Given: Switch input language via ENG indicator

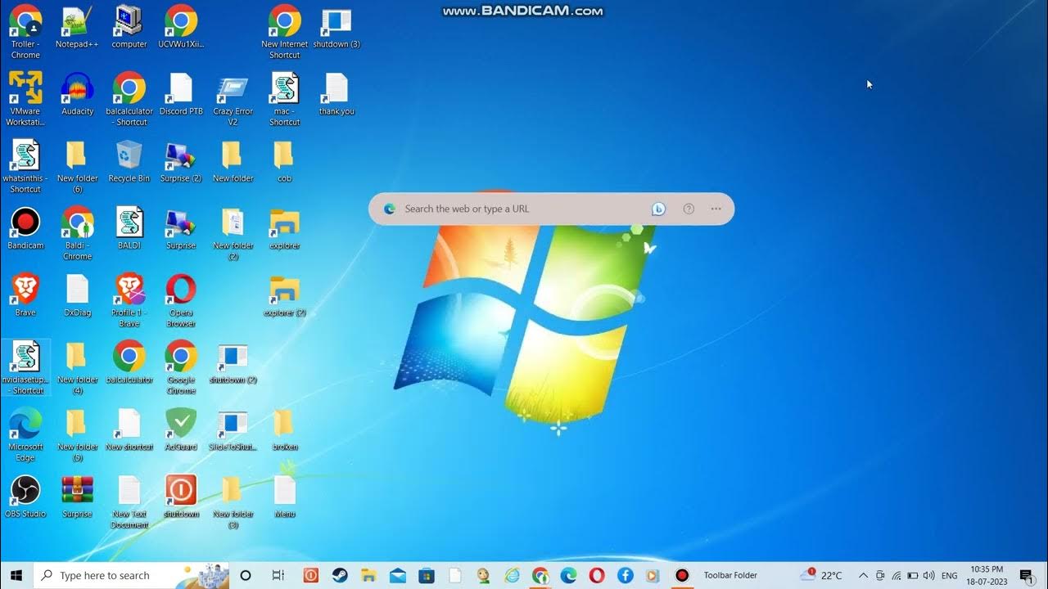Looking at the screenshot, I should pos(950,575).
